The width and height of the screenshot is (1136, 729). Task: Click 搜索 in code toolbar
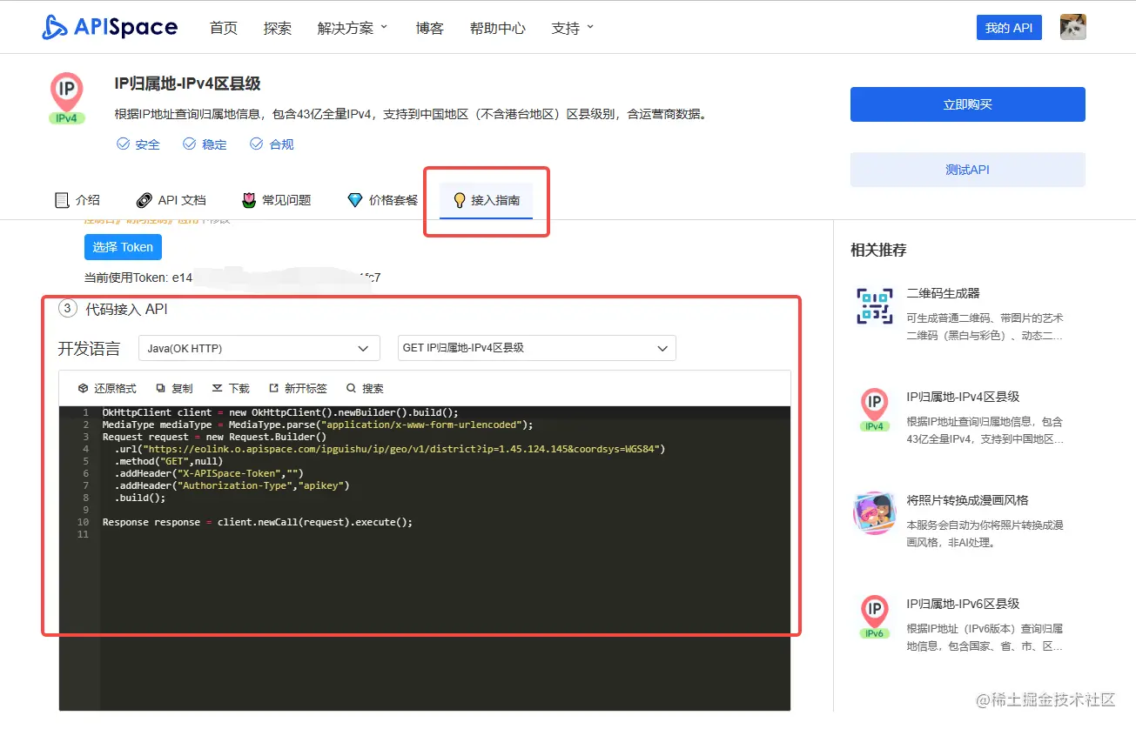pyautogui.click(x=365, y=388)
